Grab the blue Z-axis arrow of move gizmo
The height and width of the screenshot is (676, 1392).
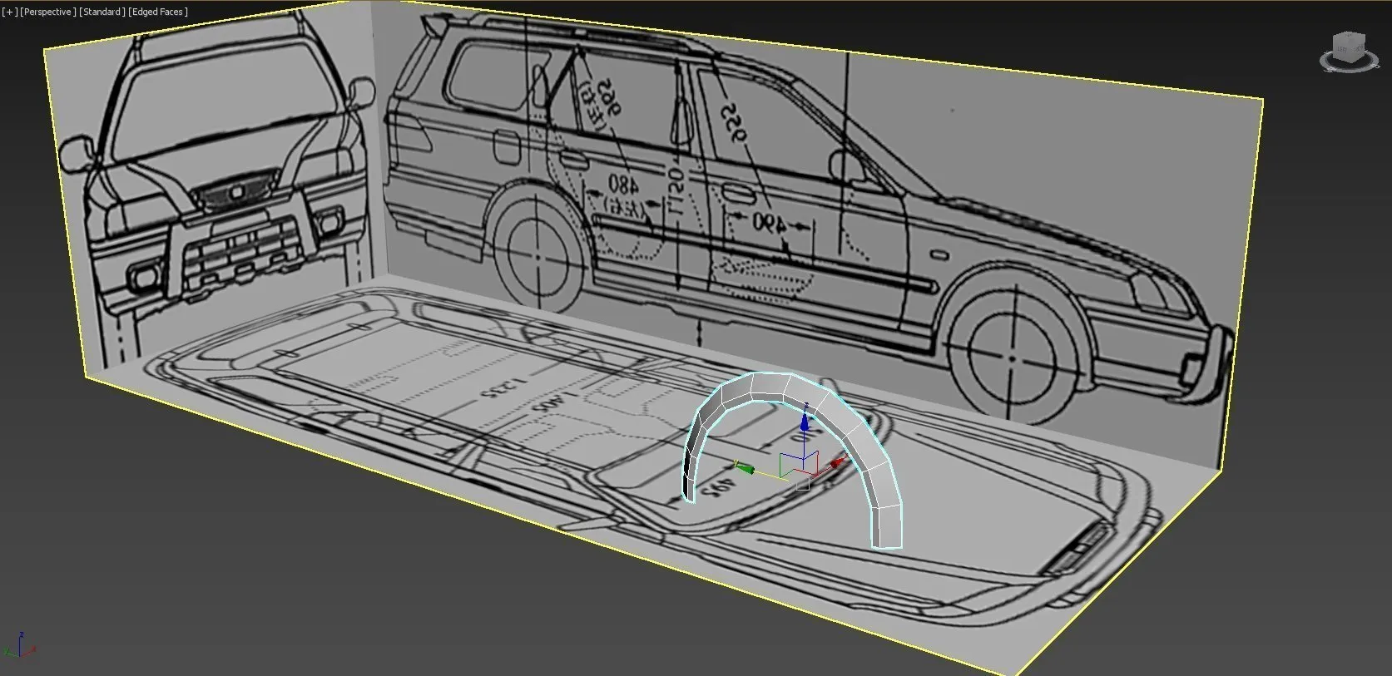804,422
